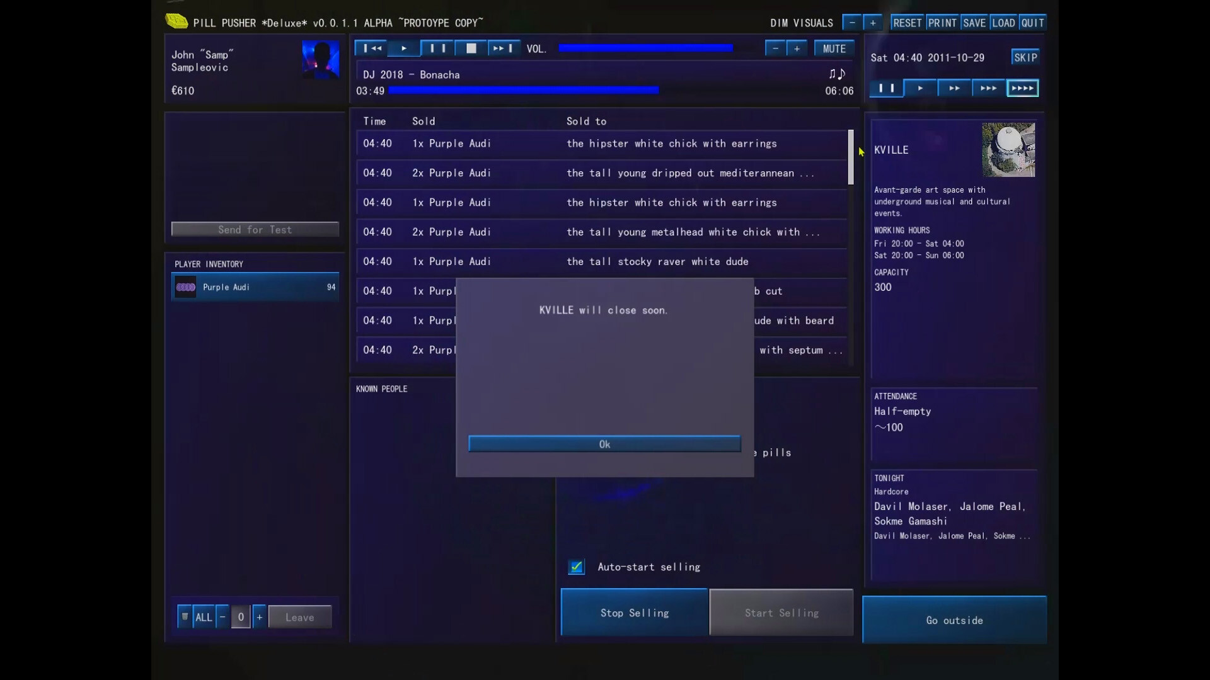Choose the single-arrow normal game speed
Image resolution: width=1210 pixels, height=680 pixels.
click(x=920, y=88)
